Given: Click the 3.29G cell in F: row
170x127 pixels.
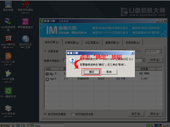Looking at the screenshot, I should click(144, 79).
